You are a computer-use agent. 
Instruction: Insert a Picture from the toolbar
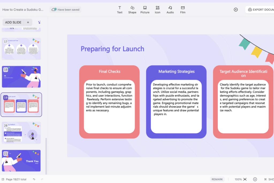pos(145,10)
